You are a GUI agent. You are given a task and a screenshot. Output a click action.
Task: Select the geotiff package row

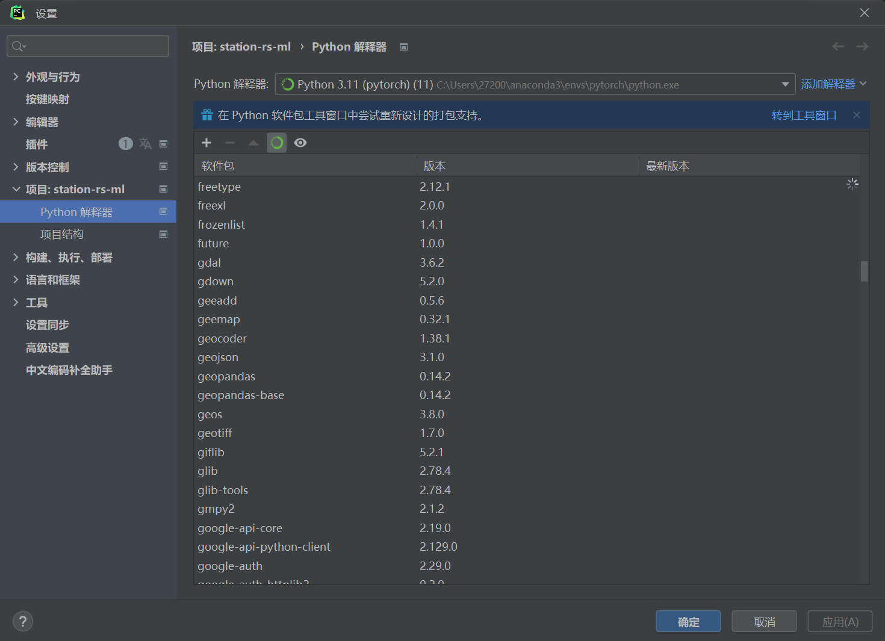(x=527, y=433)
